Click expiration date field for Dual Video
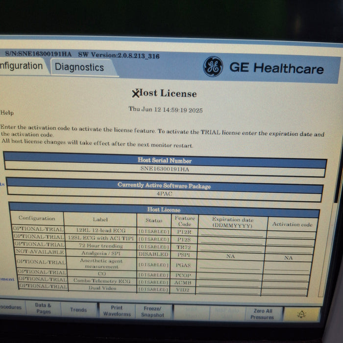343x343 pixels. (x=228, y=290)
